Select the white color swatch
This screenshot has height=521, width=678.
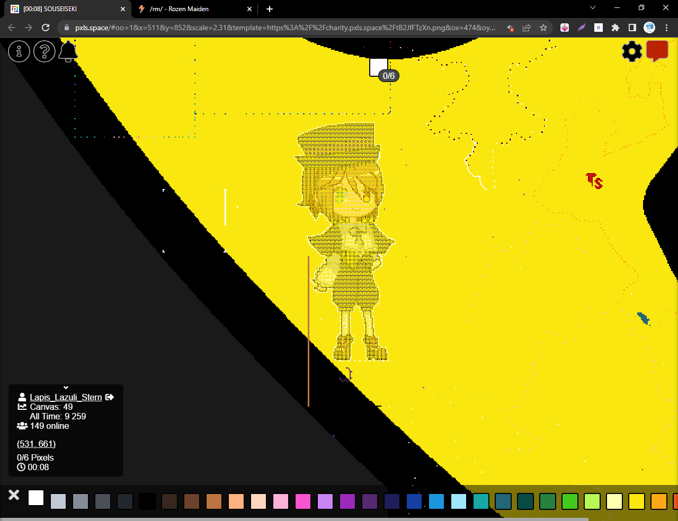click(x=36, y=498)
